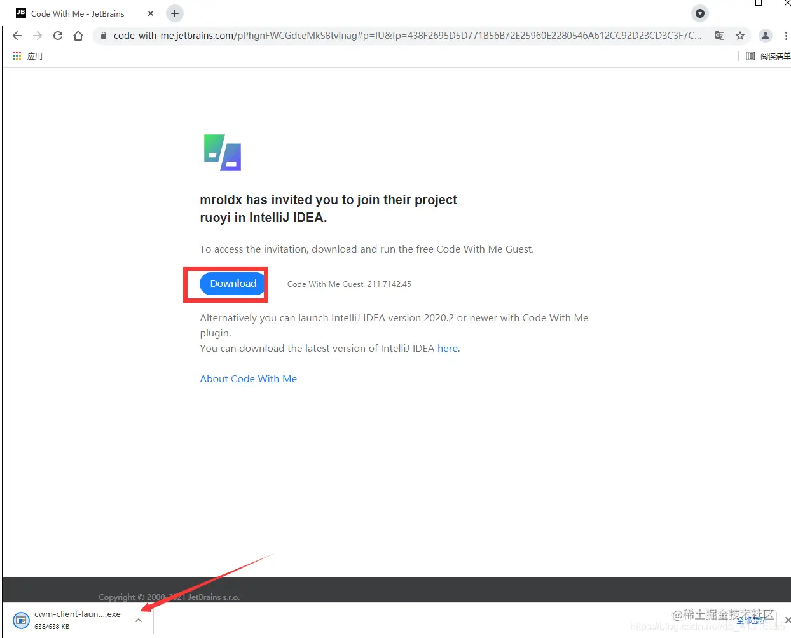Click the address bar URL field
This screenshot has width=791, height=638.
tap(408, 36)
